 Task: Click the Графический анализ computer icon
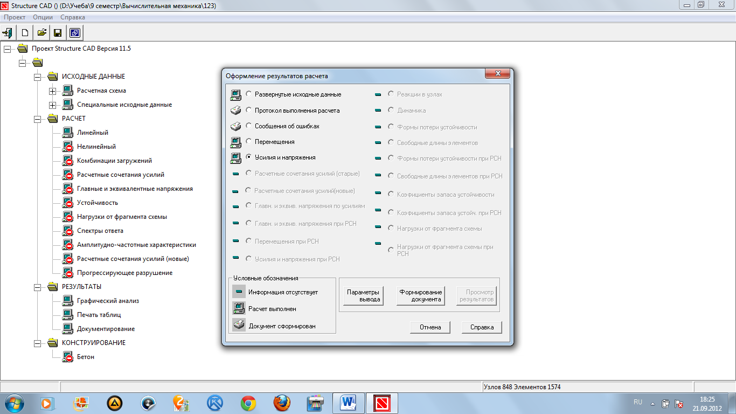(x=67, y=301)
